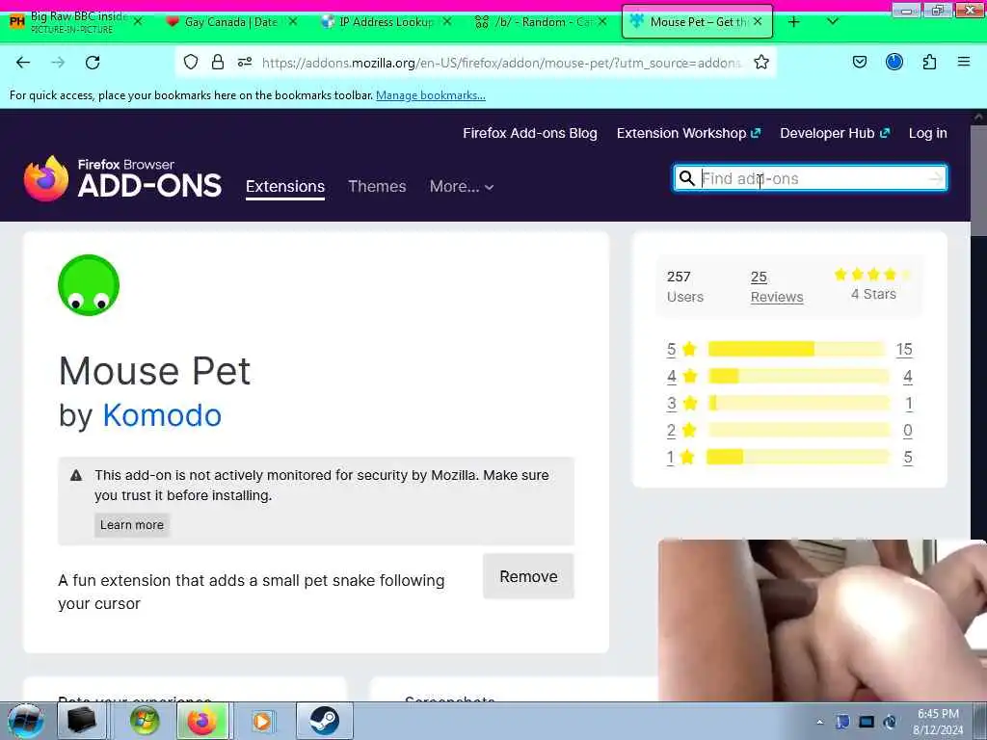Open the Developer Hub link
Image resolution: width=987 pixels, height=740 pixels.
(x=835, y=133)
